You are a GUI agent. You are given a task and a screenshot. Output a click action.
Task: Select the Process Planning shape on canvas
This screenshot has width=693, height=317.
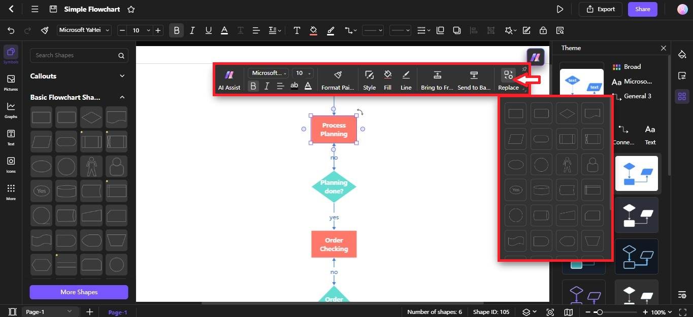tap(334, 130)
